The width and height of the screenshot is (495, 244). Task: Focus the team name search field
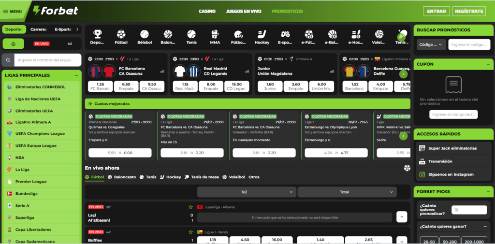48,60
